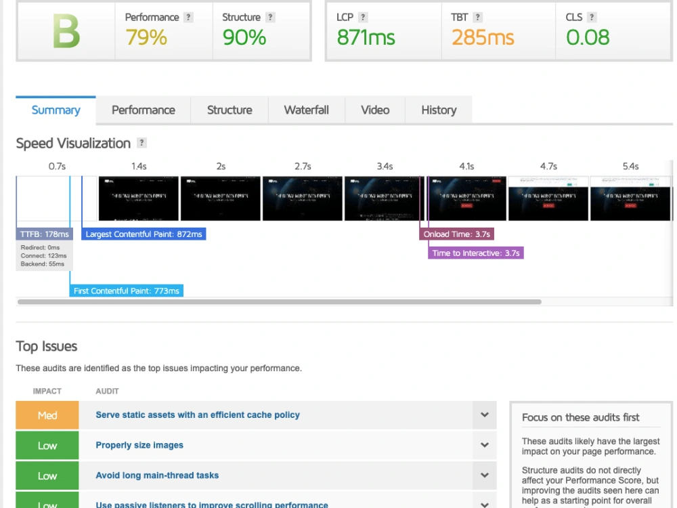Open the Avoid long main-thread tasks audit

157,475
